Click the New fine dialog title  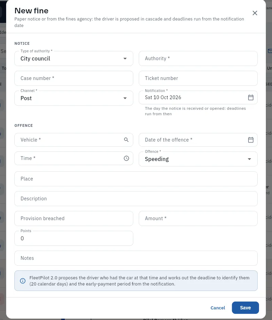click(31, 11)
